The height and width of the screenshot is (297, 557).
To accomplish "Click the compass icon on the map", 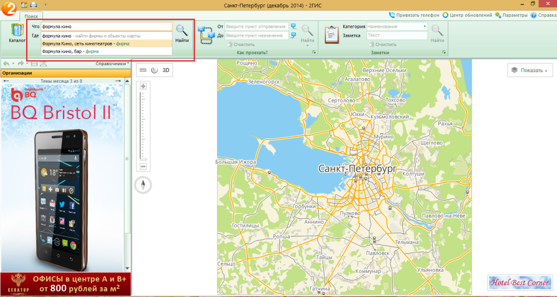I will tap(143, 185).
